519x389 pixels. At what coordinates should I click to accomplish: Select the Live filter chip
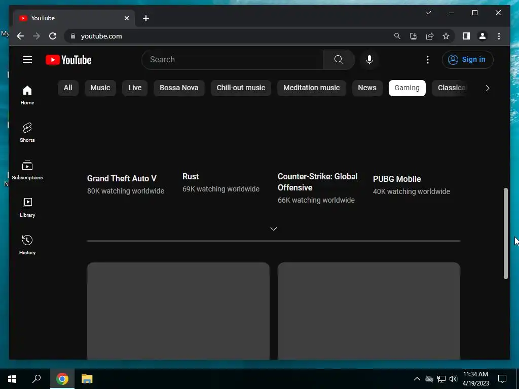pos(135,88)
